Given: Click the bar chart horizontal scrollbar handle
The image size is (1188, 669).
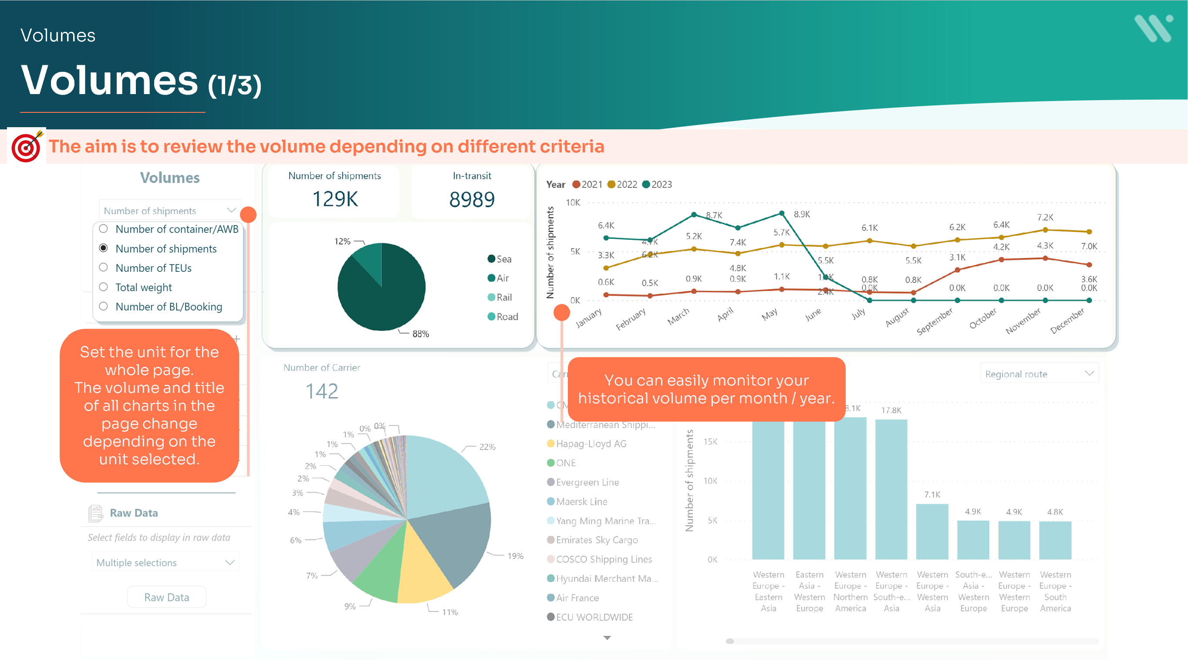Looking at the screenshot, I should 729,641.
